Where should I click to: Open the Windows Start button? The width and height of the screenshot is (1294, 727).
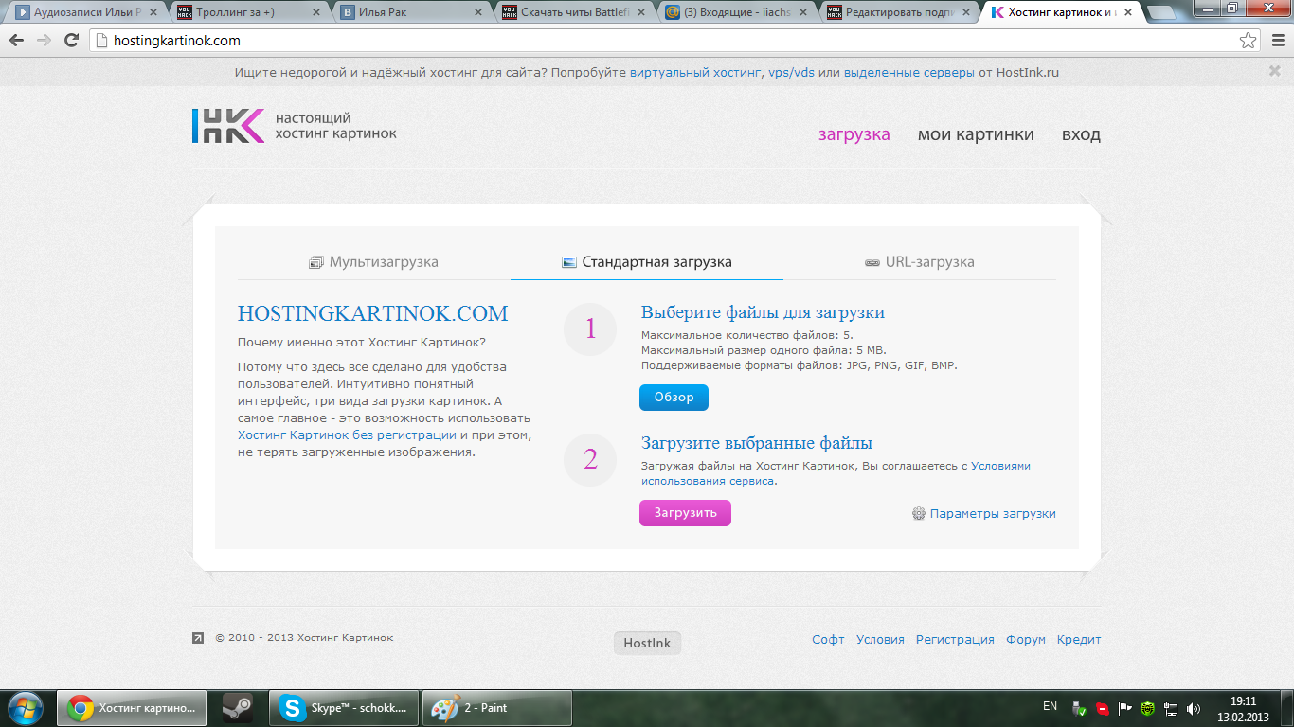click(x=24, y=707)
